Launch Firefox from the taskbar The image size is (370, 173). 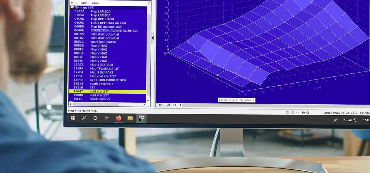118,118
